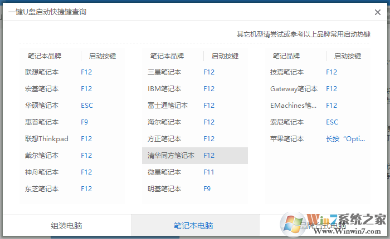
Task: Select the 宏基笔记本 row
Action: click(72, 88)
